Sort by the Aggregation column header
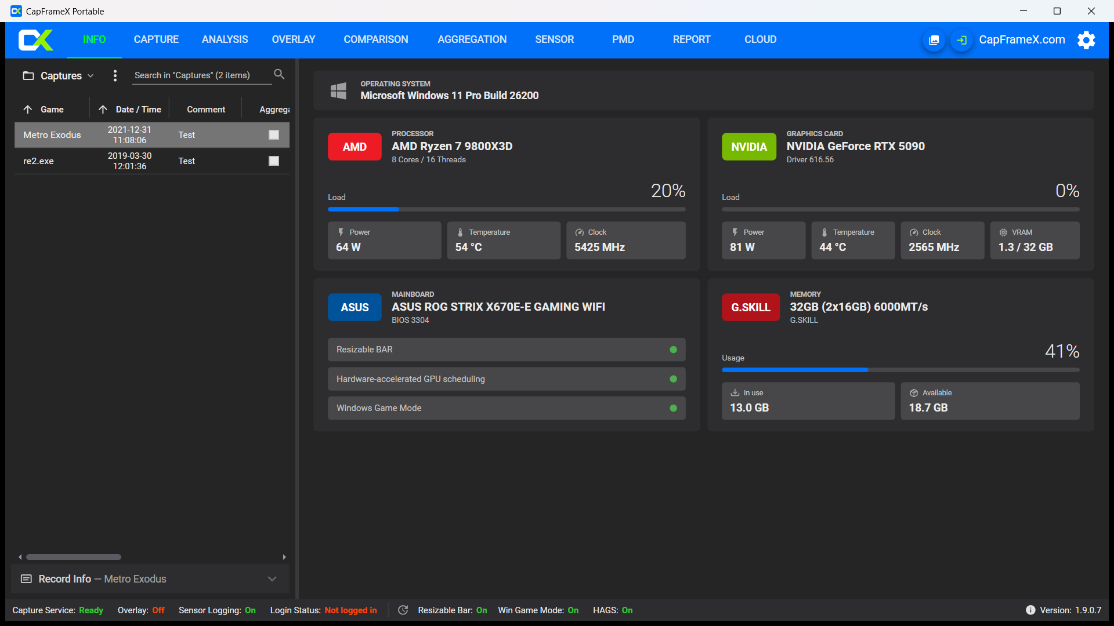The width and height of the screenshot is (1114, 626). [274, 109]
